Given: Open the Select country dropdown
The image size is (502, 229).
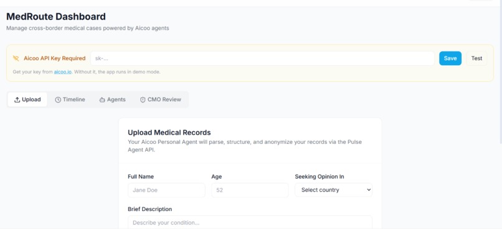Looking at the screenshot, I should [x=334, y=190].
